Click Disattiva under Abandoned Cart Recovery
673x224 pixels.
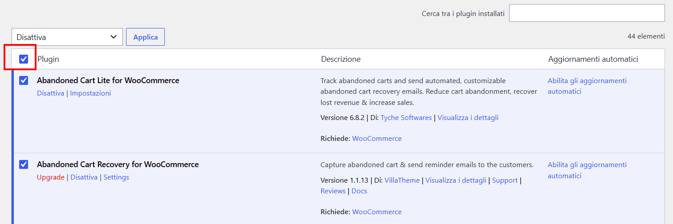point(84,177)
